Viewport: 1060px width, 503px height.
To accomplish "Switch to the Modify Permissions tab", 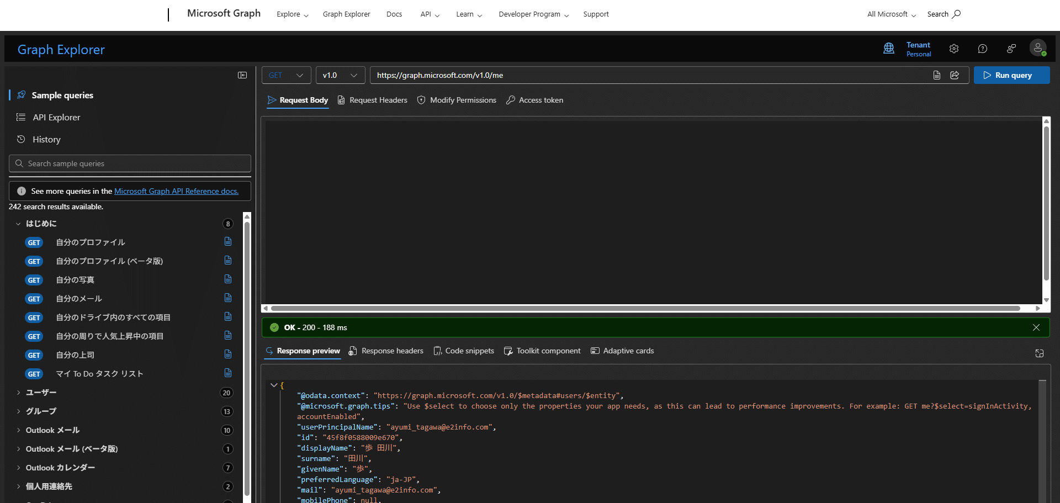I will 457,100.
